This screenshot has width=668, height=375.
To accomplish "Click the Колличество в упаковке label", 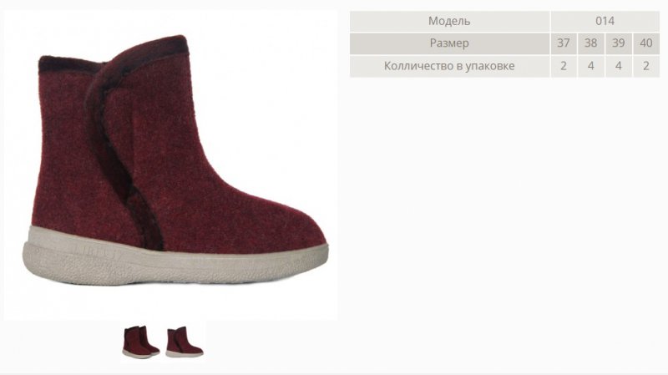I will tap(449, 66).
